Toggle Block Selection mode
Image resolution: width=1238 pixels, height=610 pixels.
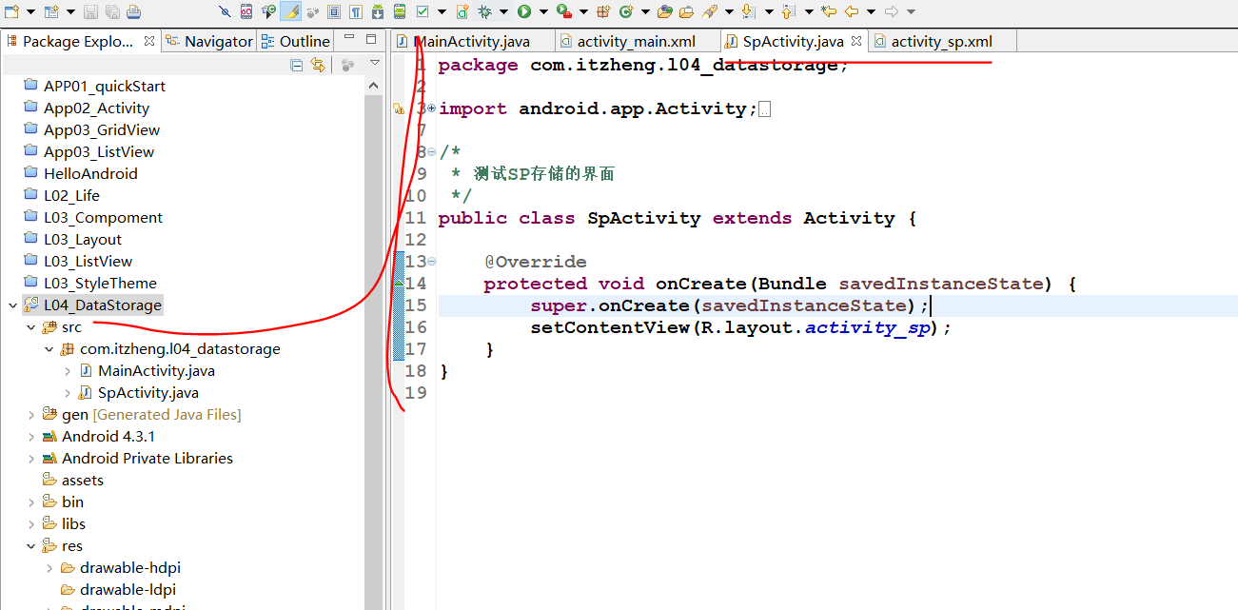pos(334,11)
